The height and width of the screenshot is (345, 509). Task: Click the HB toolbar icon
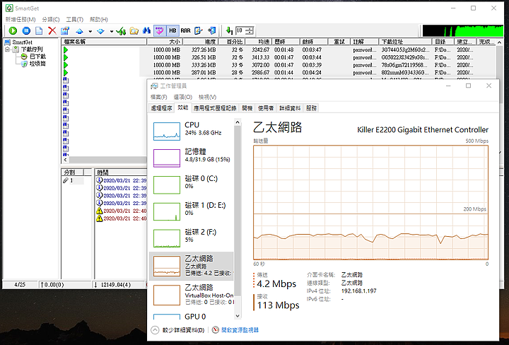(x=172, y=31)
